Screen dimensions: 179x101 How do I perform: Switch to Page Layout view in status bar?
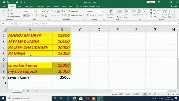point(150,94)
